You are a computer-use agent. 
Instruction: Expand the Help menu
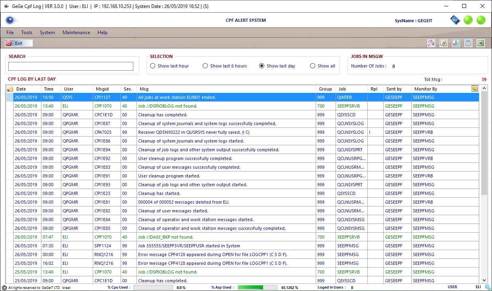(102, 33)
